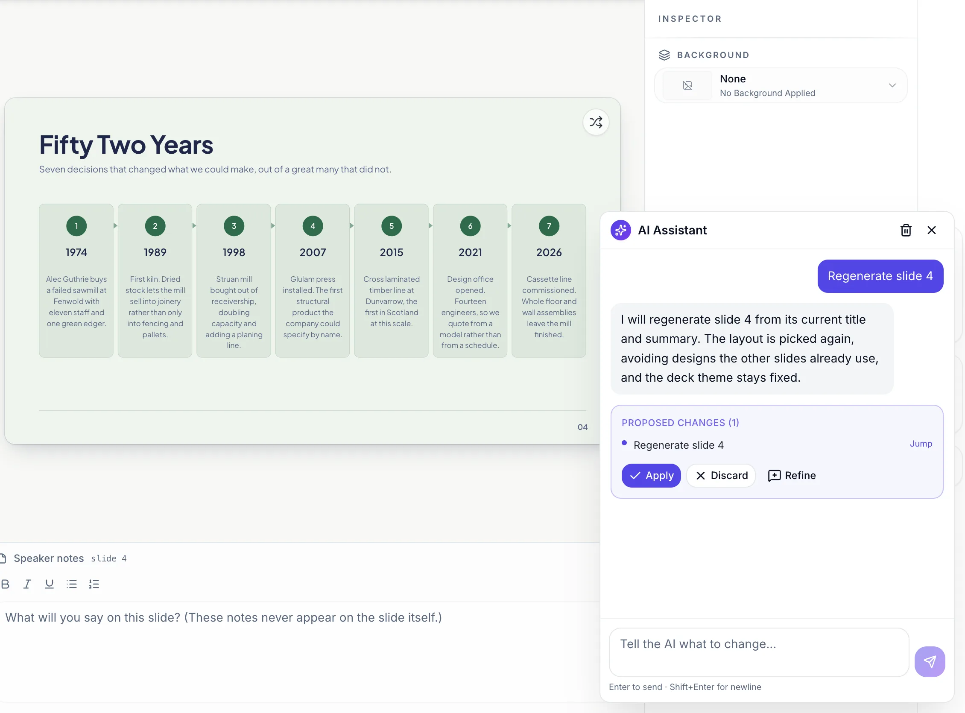Viewport: 965px width, 713px height.
Task: Click the Background layers icon in Inspector
Action: (664, 55)
